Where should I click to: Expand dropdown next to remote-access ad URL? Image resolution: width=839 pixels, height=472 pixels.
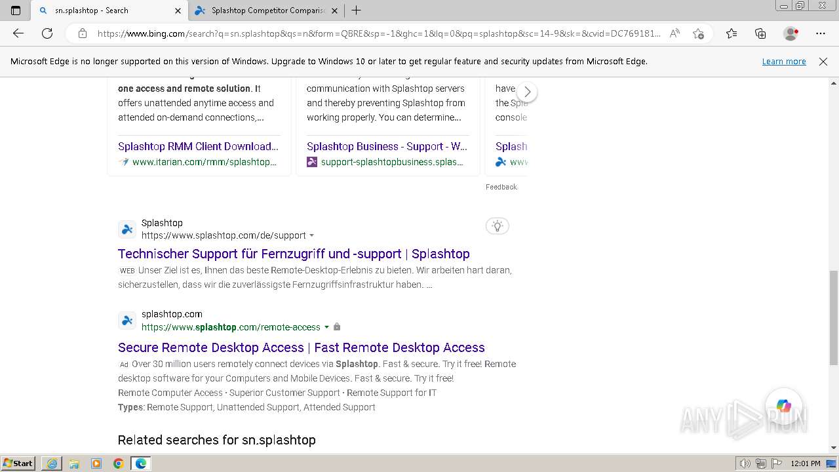click(326, 327)
